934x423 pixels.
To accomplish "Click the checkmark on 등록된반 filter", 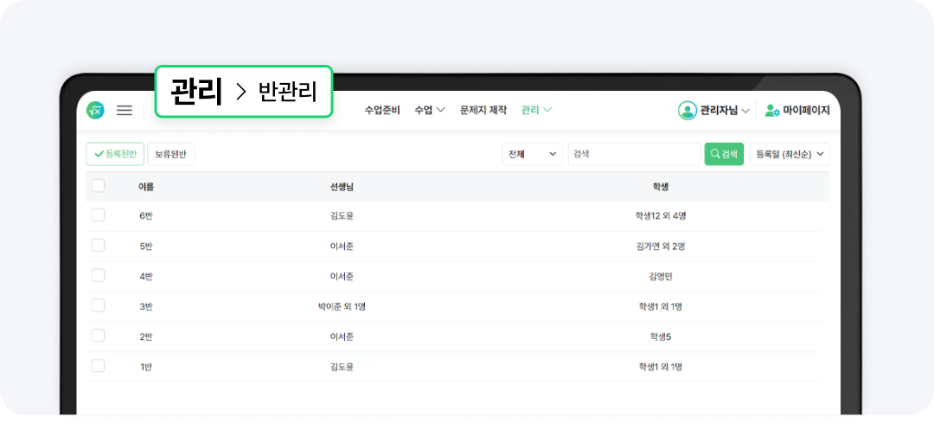I will pyautogui.click(x=99, y=154).
